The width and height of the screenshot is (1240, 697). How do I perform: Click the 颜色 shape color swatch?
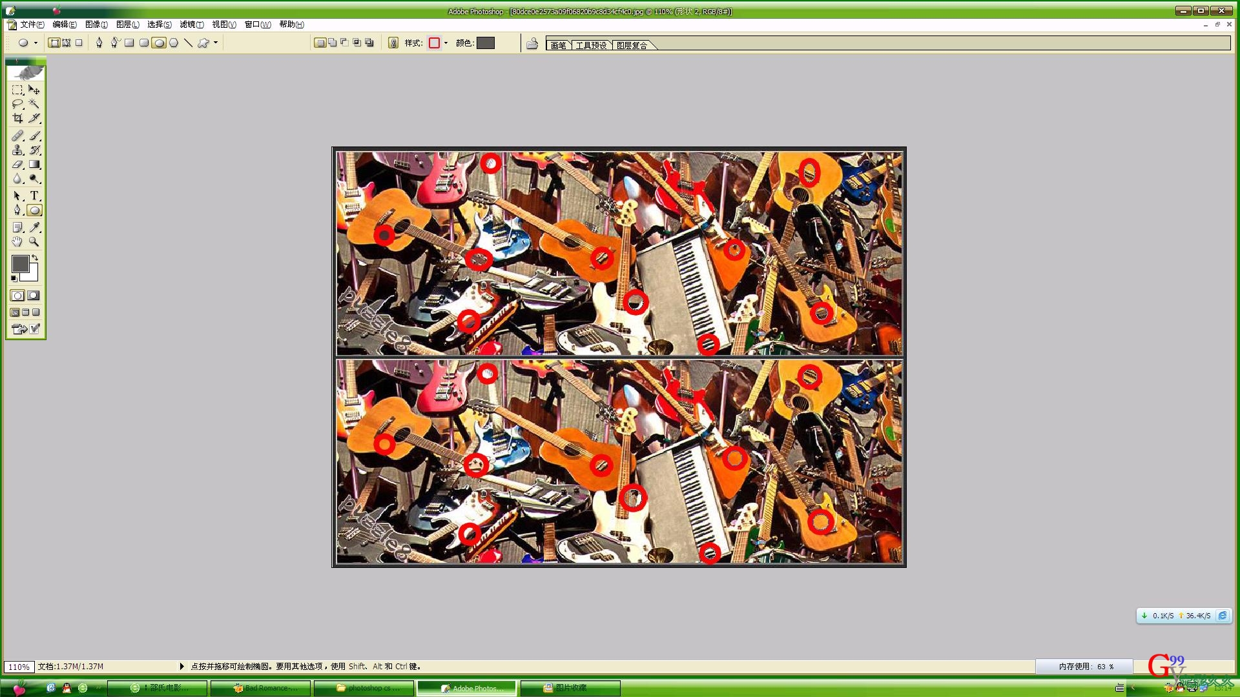click(x=485, y=43)
